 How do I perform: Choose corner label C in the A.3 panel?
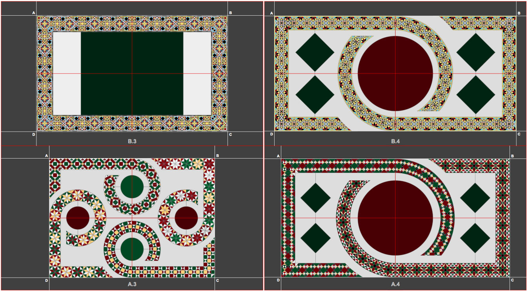[x=217, y=280]
